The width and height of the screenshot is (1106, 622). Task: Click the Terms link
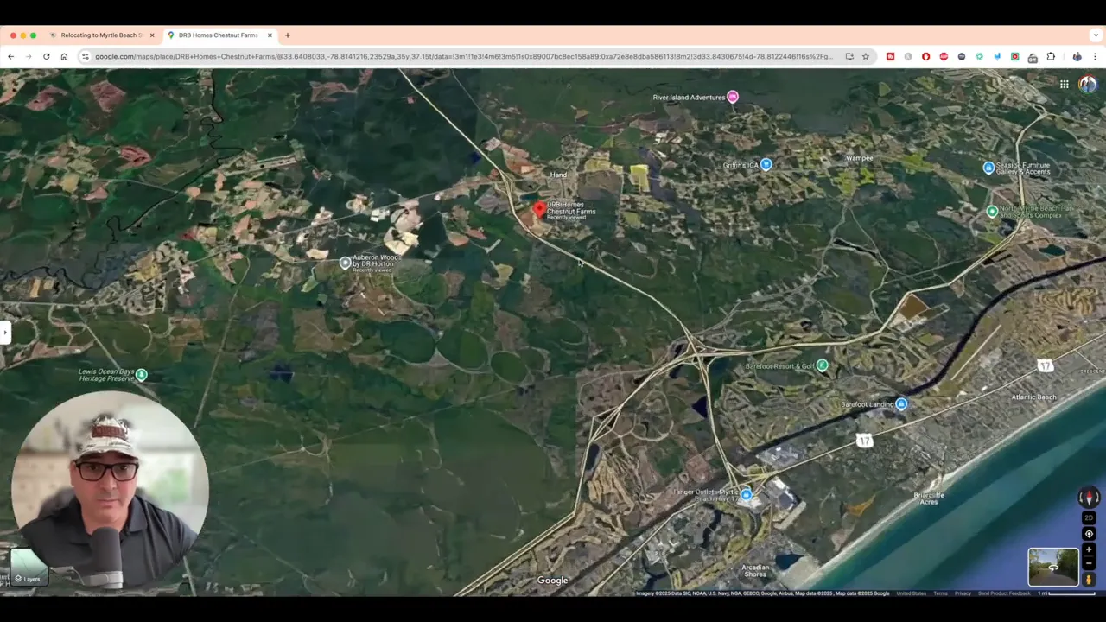[x=940, y=593]
